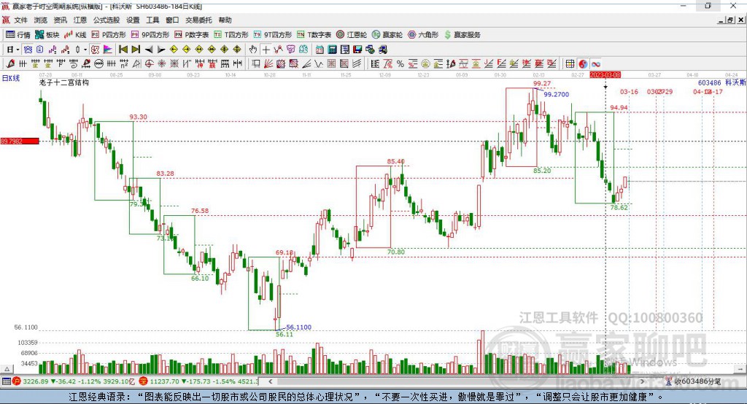
Task: Click the 99.27 high price label
Action: (x=542, y=83)
